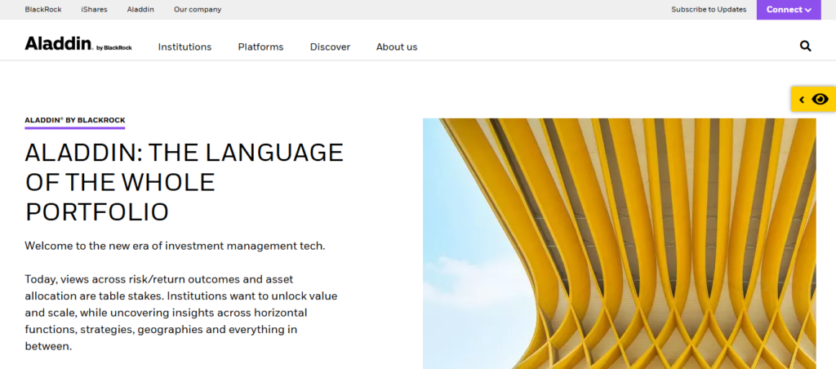Click the 'Welcome to the new era' sentence

[x=175, y=246]
